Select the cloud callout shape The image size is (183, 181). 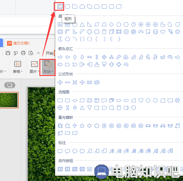pyautogui.click(x=82, y=151)
